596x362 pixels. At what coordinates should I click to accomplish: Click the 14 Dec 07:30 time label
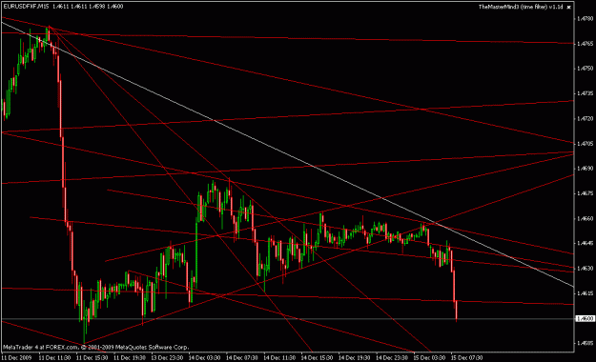pyautogui.click(x=242, y=358)
